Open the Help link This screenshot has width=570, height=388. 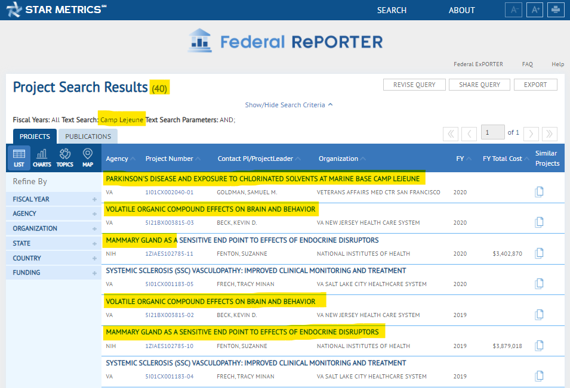click(x=557, y=64)
